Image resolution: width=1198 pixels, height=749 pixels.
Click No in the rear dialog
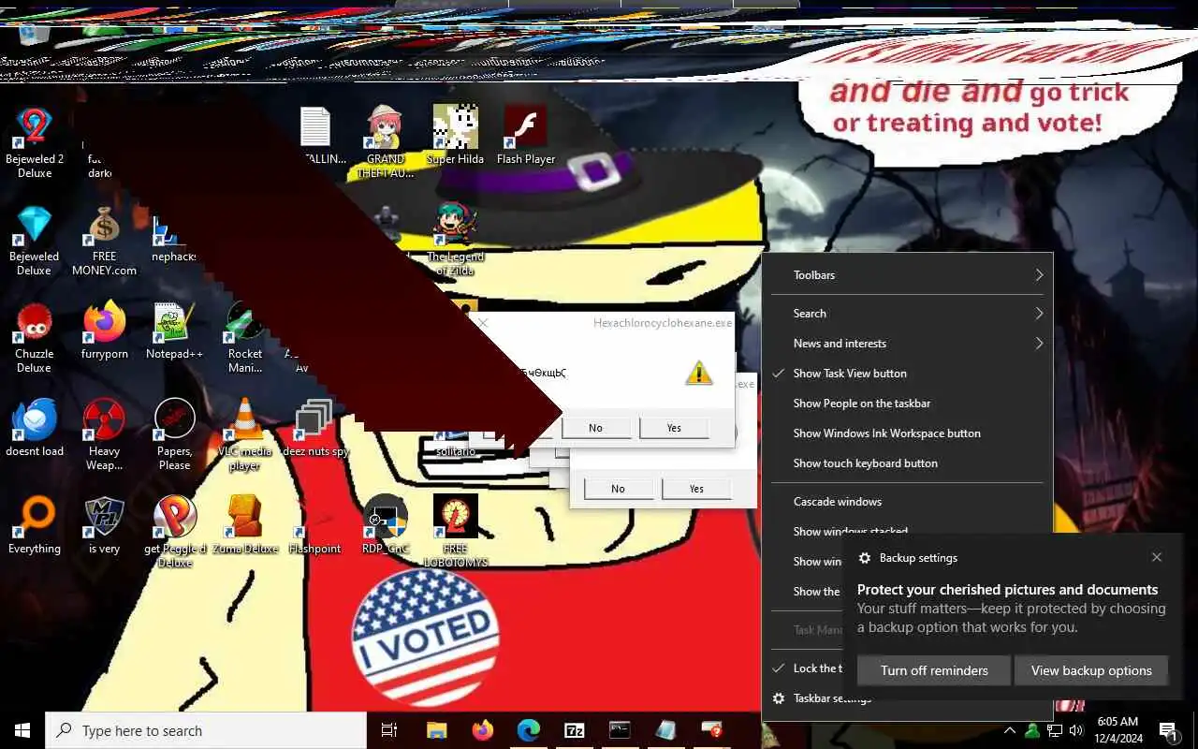pos(618,489)
